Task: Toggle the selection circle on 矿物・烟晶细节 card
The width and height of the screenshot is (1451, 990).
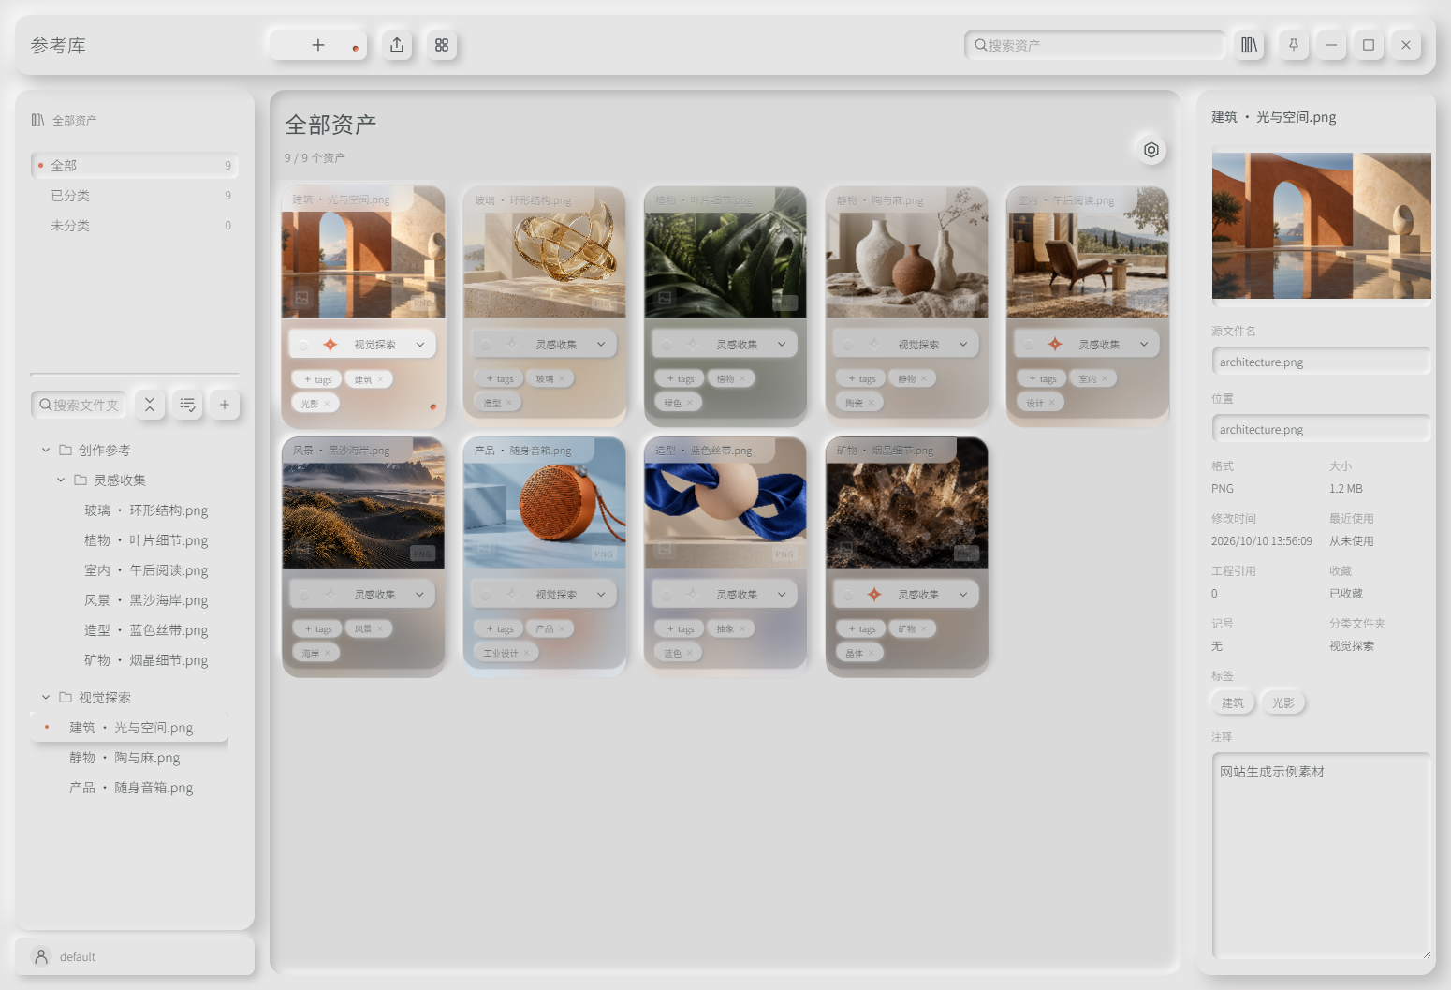Action: point(848,595)
